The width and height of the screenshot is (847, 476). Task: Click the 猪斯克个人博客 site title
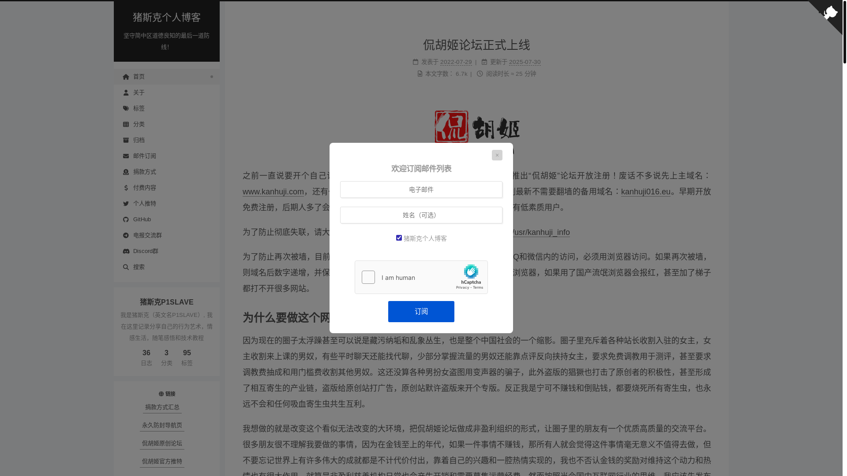click(167, 17)
